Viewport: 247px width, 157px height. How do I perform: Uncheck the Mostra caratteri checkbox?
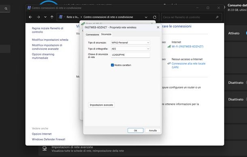pos(112,65)
